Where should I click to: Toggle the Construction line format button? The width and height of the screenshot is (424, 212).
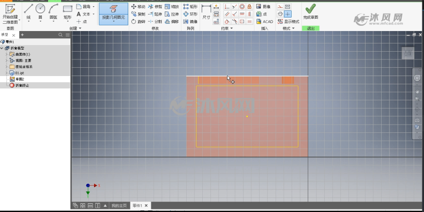(280, 7)
